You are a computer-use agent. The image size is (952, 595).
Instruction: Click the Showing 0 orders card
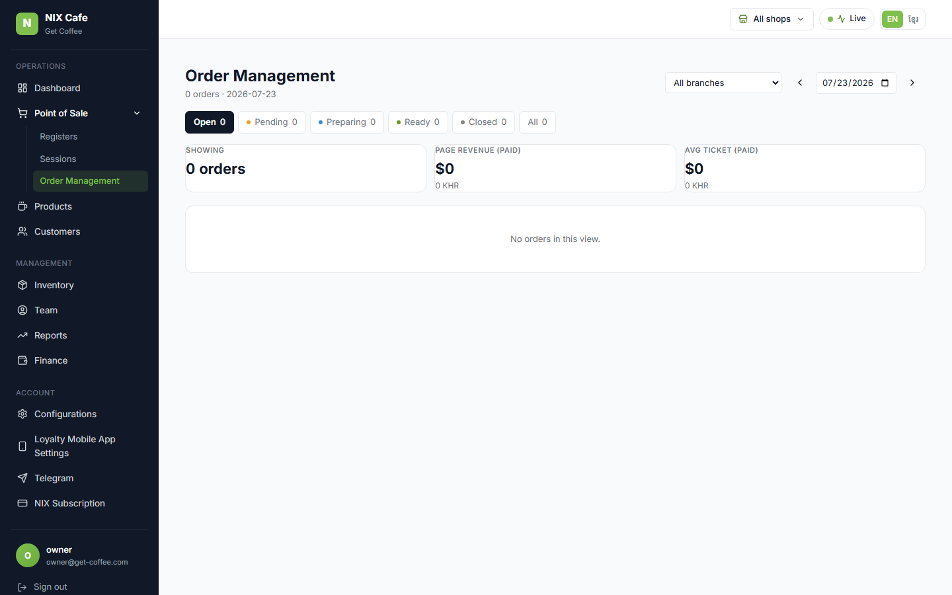tap(305, 168)
